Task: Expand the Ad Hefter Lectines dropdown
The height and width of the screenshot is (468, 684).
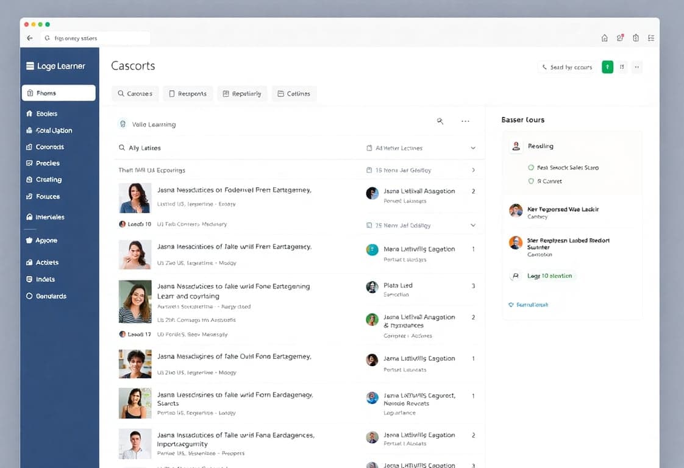Action: [473, 147]
